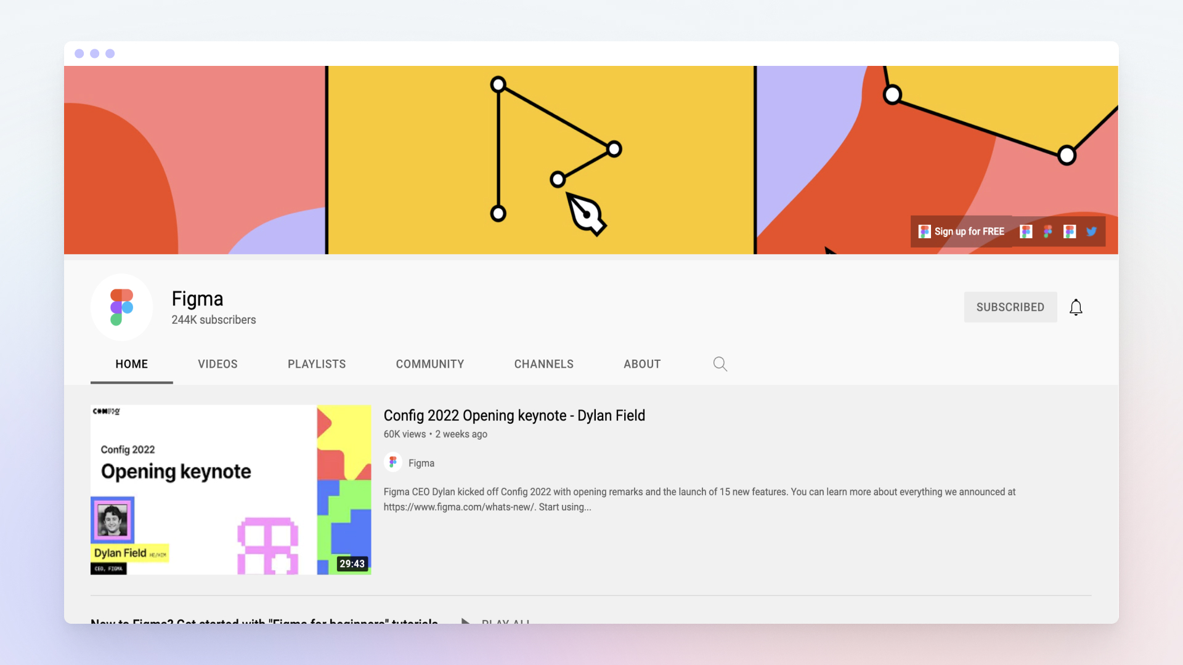Viewport: 1183px width, 665px height.
Task: Click the Figma channel avatar logo
Action: click(122, 307)
